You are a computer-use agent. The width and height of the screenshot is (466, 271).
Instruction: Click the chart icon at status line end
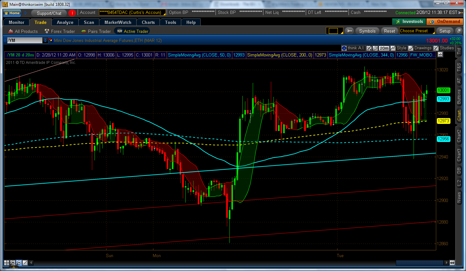440,55
